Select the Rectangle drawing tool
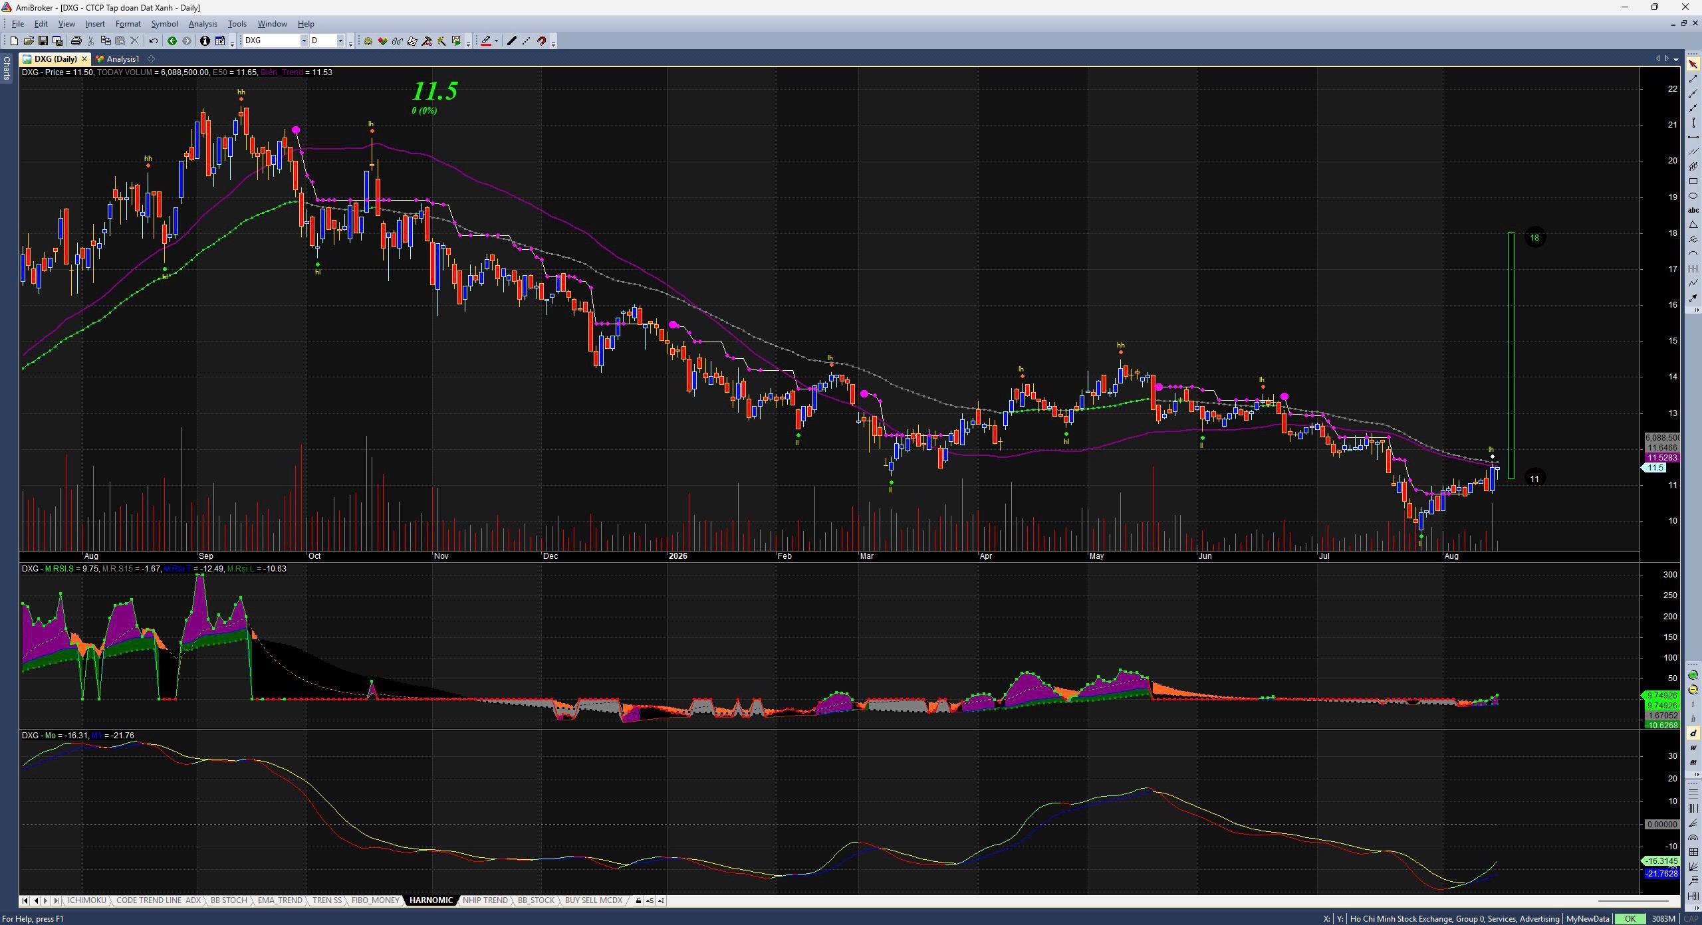 click(1693, 181)
